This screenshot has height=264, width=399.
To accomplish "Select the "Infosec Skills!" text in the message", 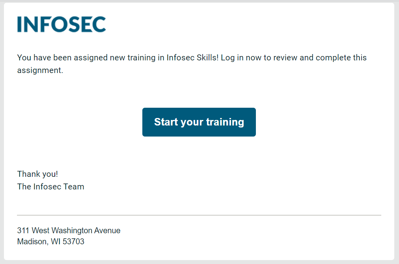I will tap(192, 58).
